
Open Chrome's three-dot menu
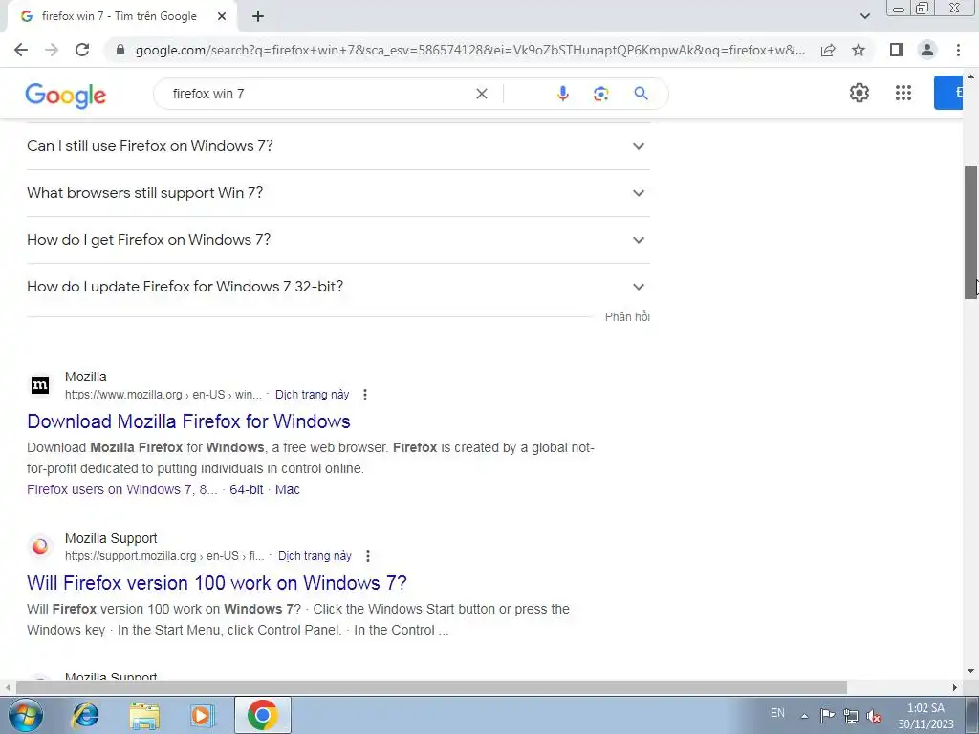tap(958, 50)
